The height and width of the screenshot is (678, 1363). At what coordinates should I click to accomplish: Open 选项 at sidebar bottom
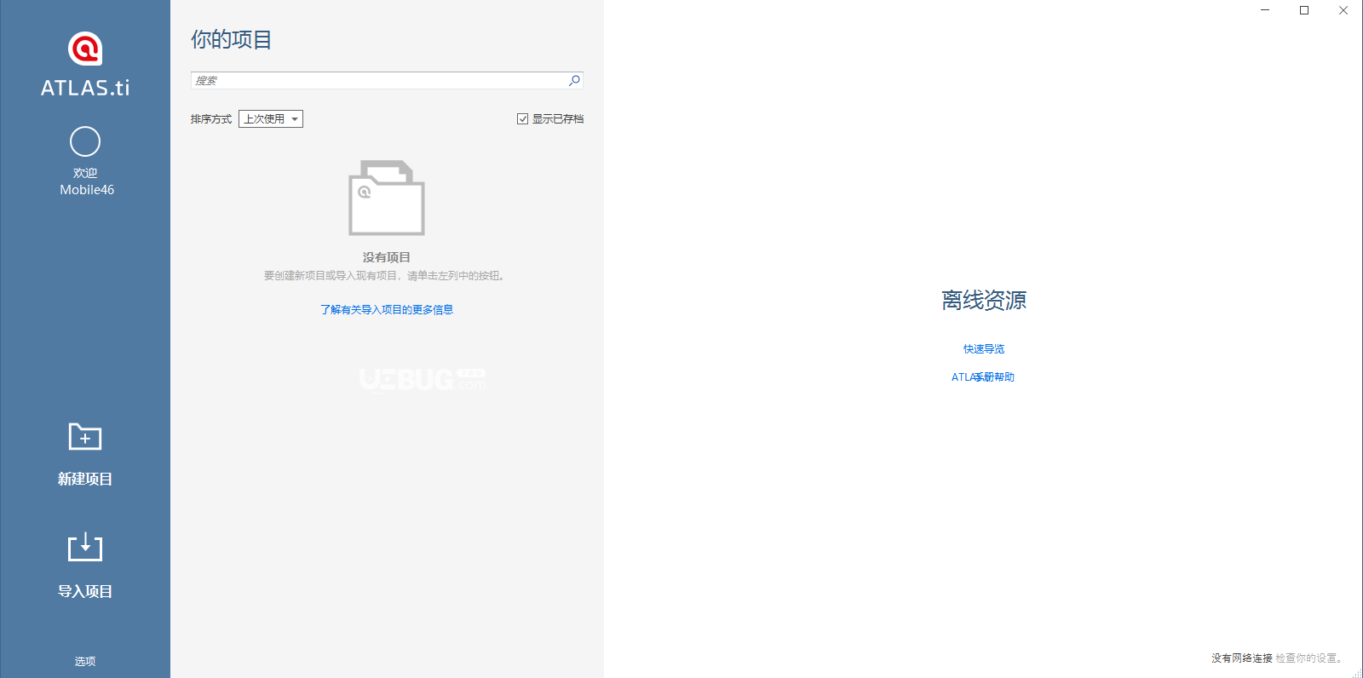coord(85,661)
